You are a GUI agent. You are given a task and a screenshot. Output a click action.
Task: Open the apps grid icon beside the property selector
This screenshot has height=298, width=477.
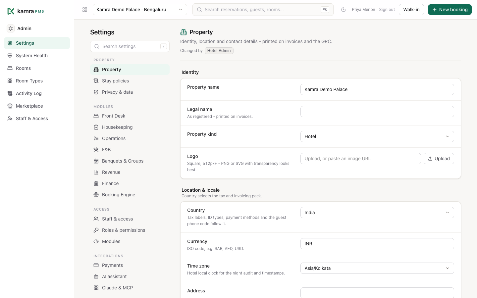[85, 10]
